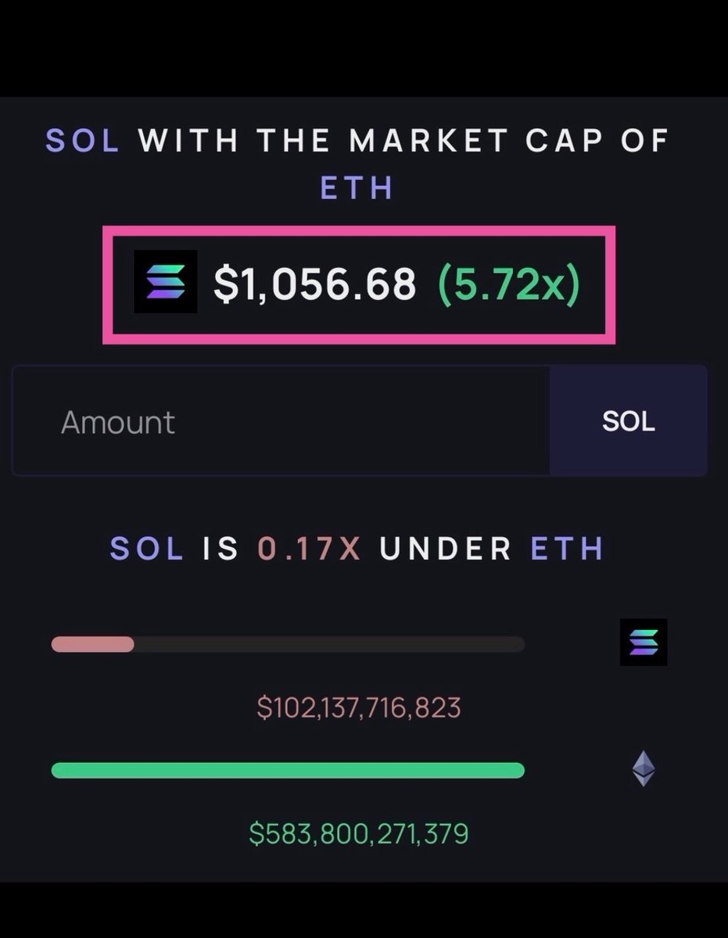Click the 'WITH THE MARKET CAP OF' heading text
The image size is (728, 938).
[x=403, y=141]
